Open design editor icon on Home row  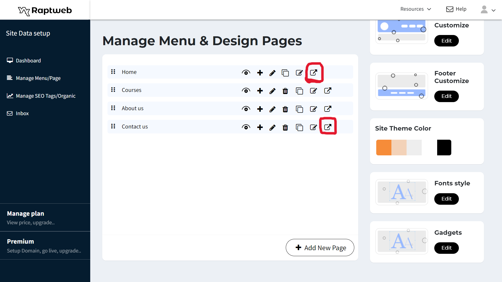tap(299, 73)
